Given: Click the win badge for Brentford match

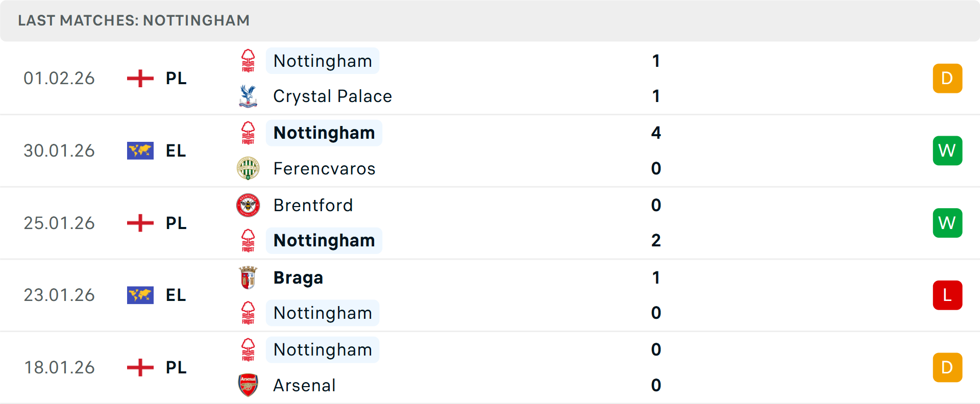Looking at the screenshot, I should 947,223.
